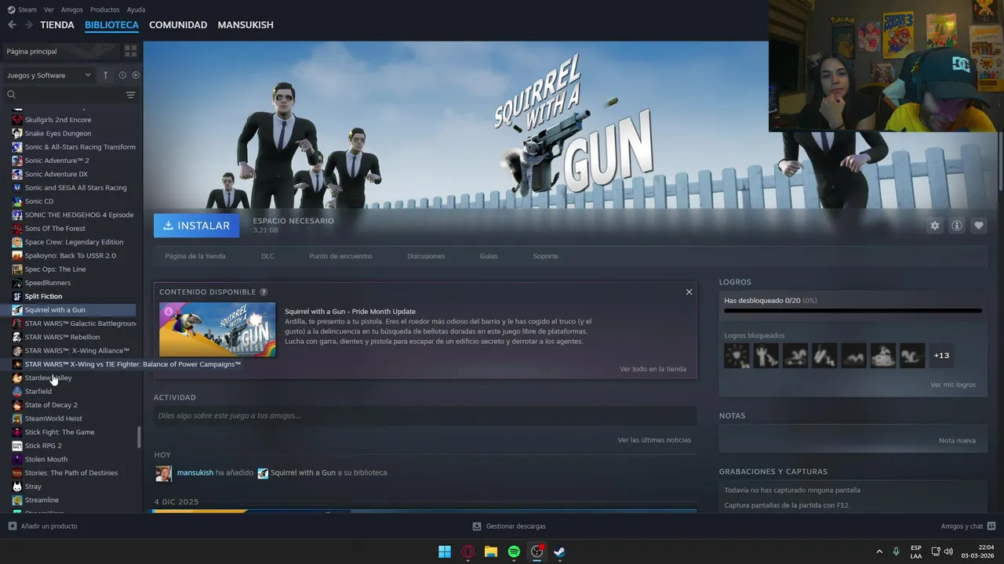Switch to grid view icon beside Página principal
This screenshot has width=1004, height=564.
(130, 51)
